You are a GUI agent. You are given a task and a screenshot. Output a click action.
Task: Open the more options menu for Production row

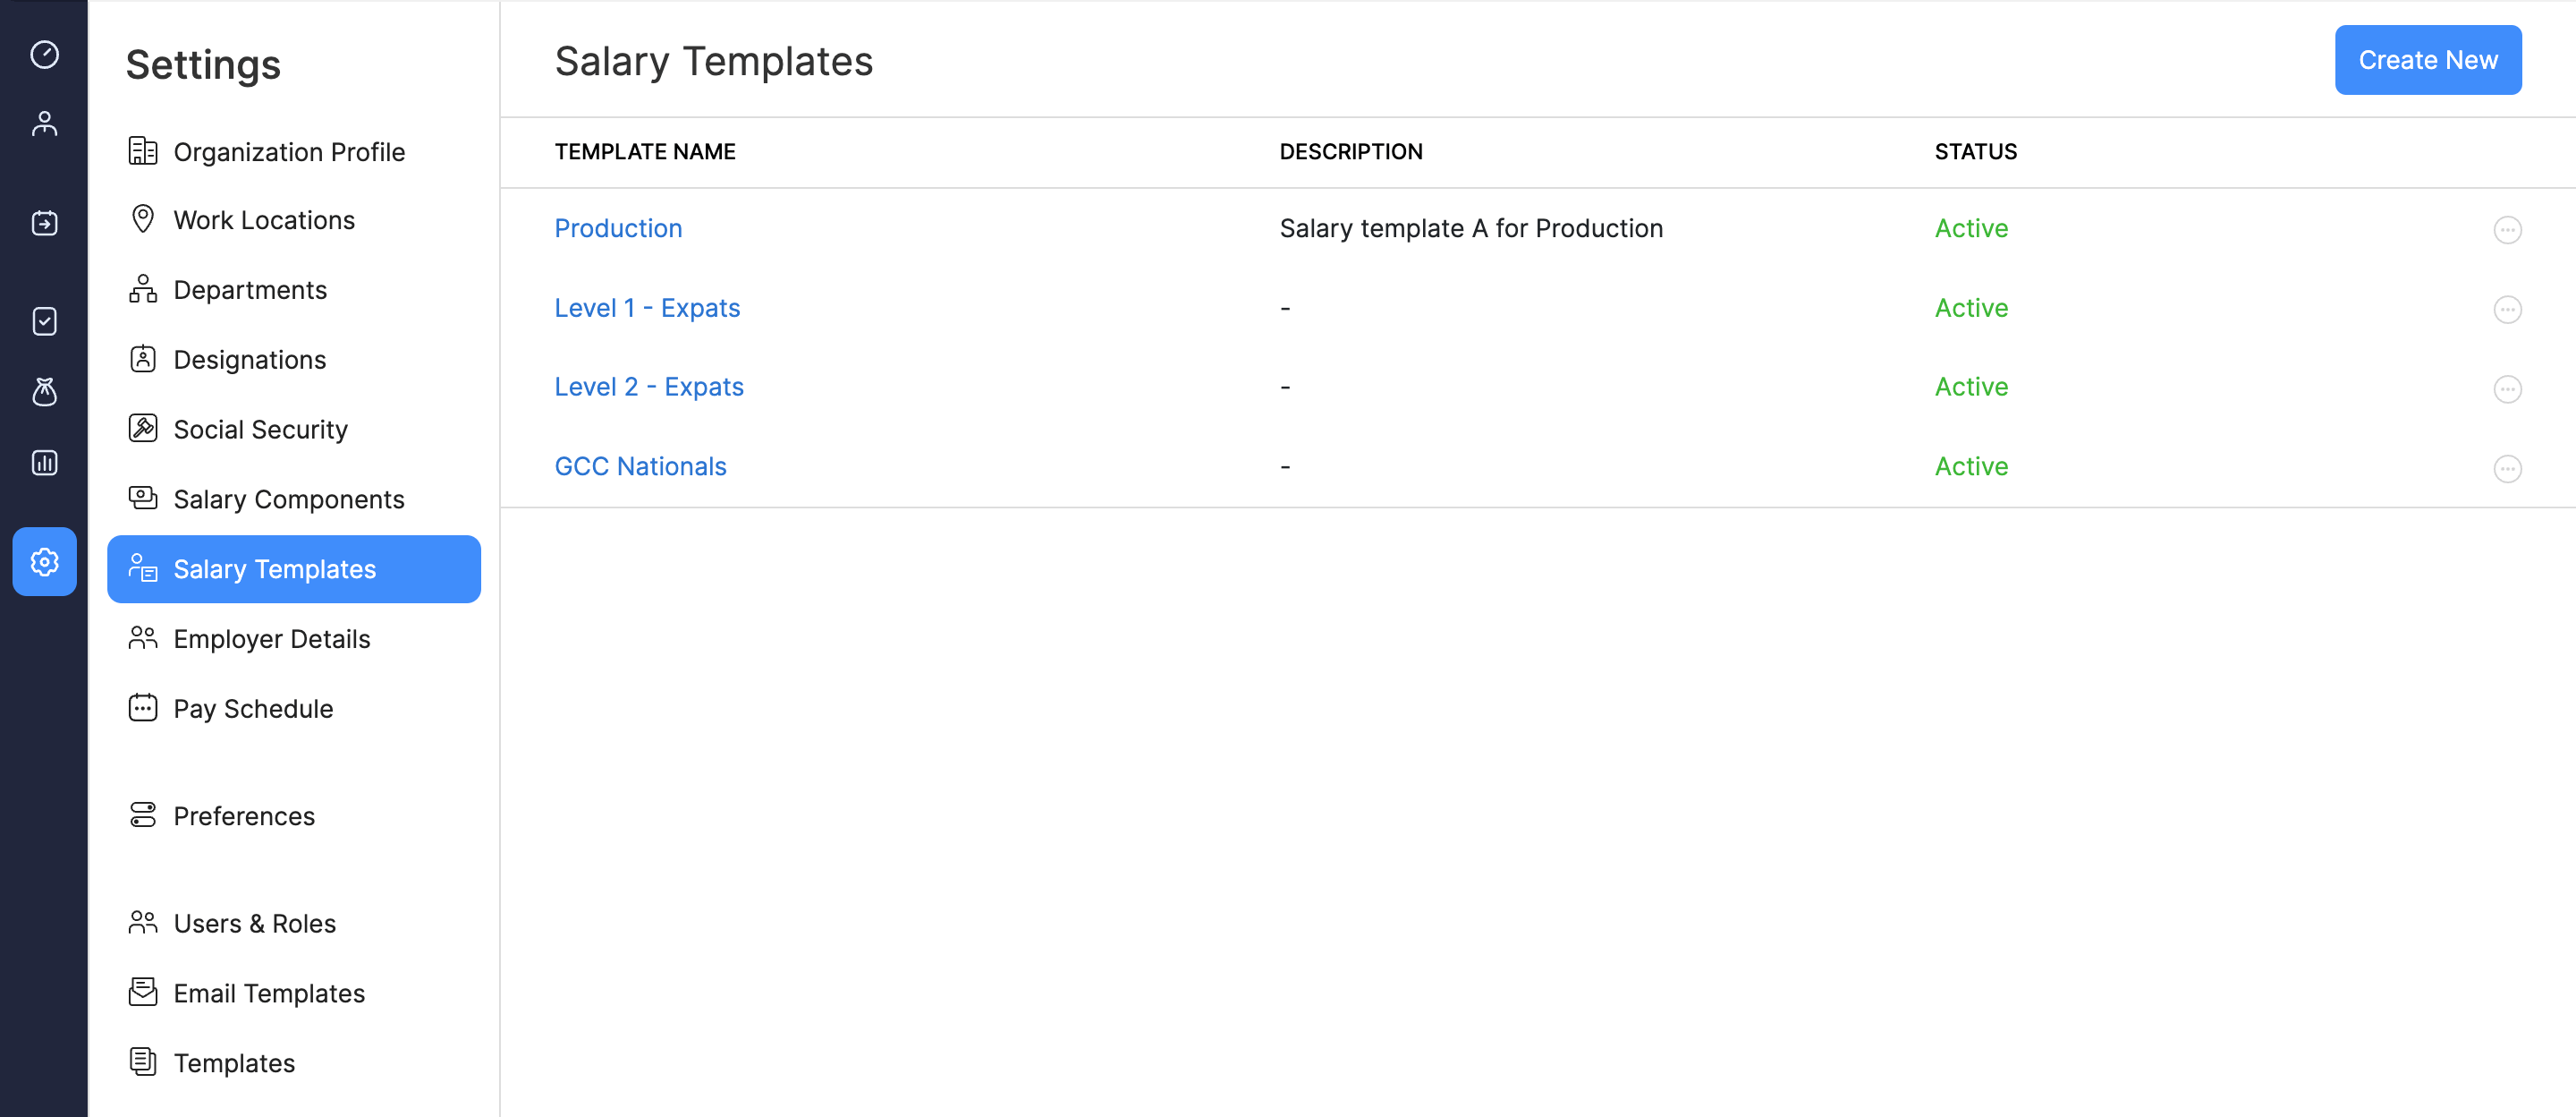(x=2508, y=229)
